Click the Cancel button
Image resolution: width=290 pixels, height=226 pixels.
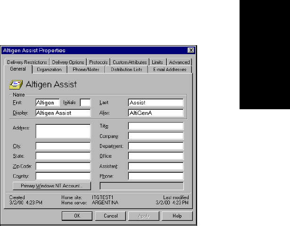(110, 216)
